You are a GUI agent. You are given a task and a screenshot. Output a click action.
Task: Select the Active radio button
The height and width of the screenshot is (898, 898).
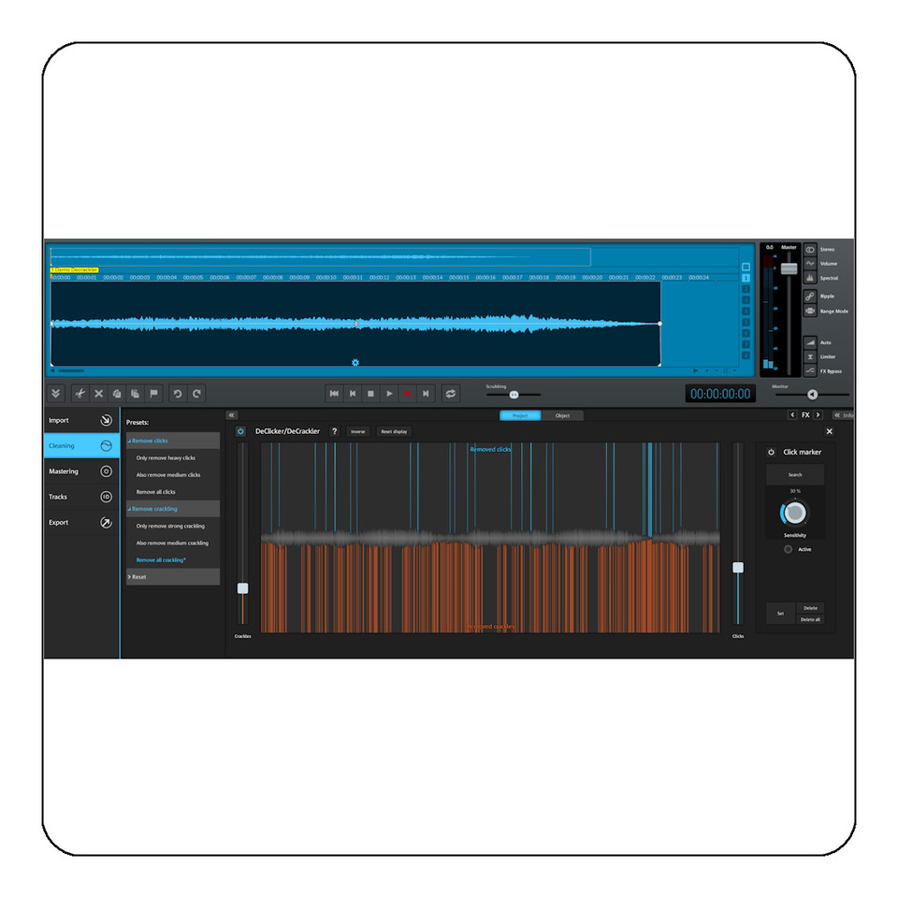tap(788, 549)
